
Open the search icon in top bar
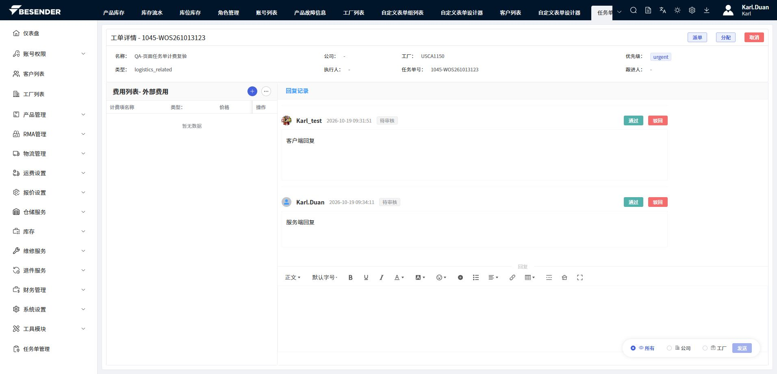click(633, 11)
